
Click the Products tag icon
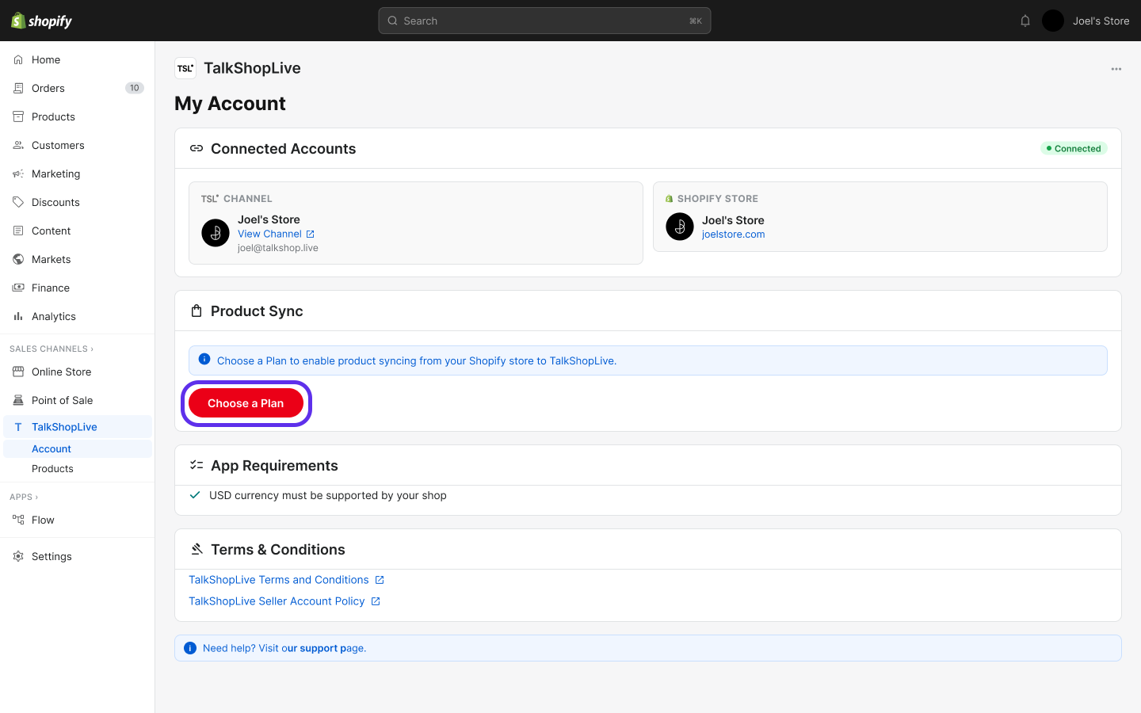click(x=18, y=116)
